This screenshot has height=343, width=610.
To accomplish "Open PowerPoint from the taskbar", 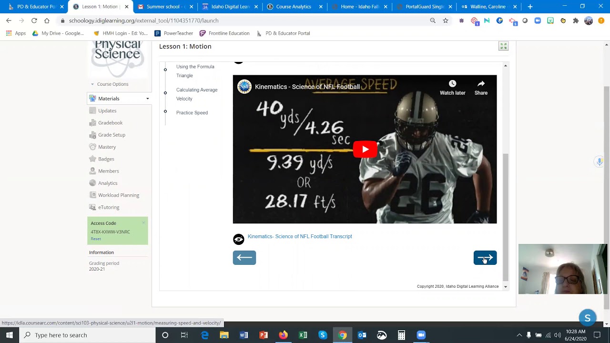I will click(264, 335).
